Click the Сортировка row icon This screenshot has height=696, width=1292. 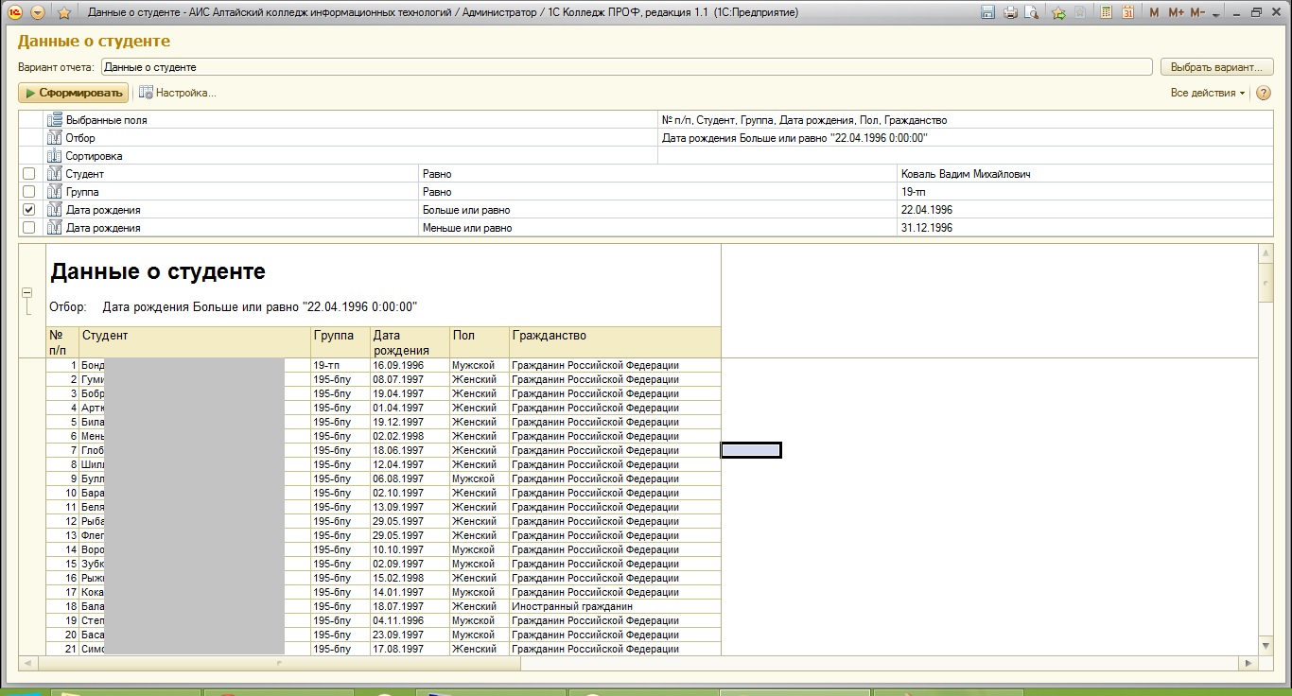pos(55,156)
